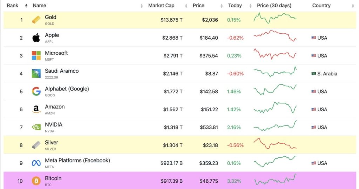Open the Alphabet (Google) name link
The image size is (359, 189).
pyautogui.click(x=67, y=89)
